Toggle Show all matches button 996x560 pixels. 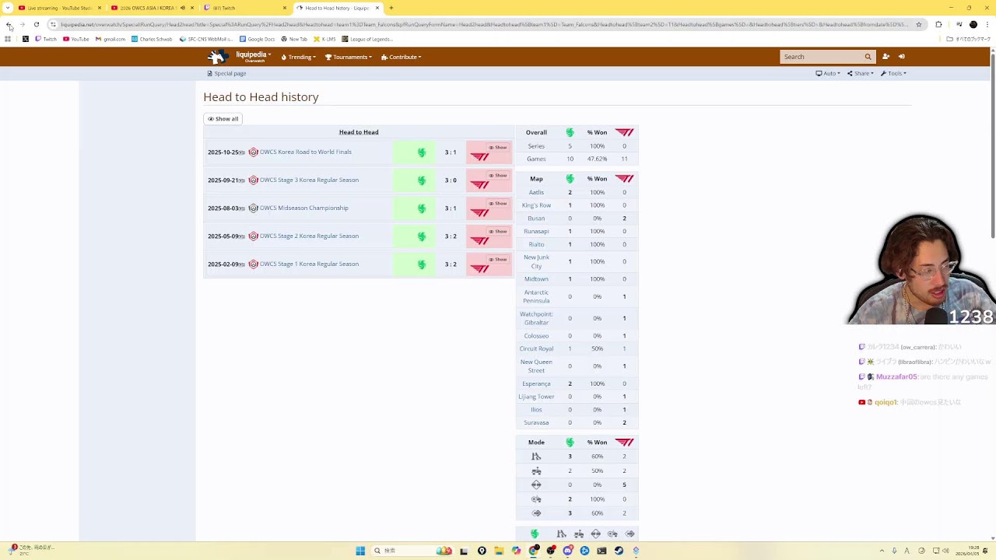pos(223,119)
